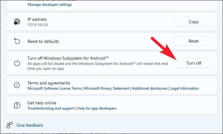Select the Reset to defaults label

point(43,41)
